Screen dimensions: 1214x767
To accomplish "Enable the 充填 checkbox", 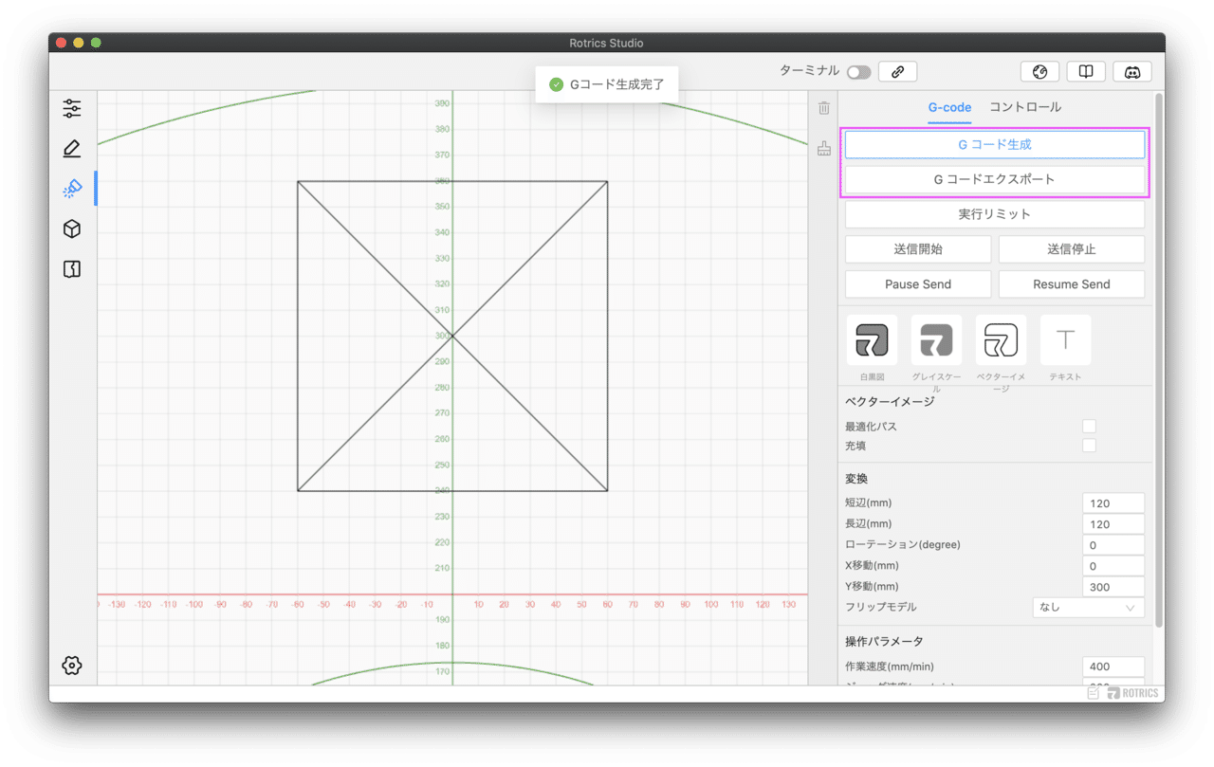I will [x=1090, y=446].
